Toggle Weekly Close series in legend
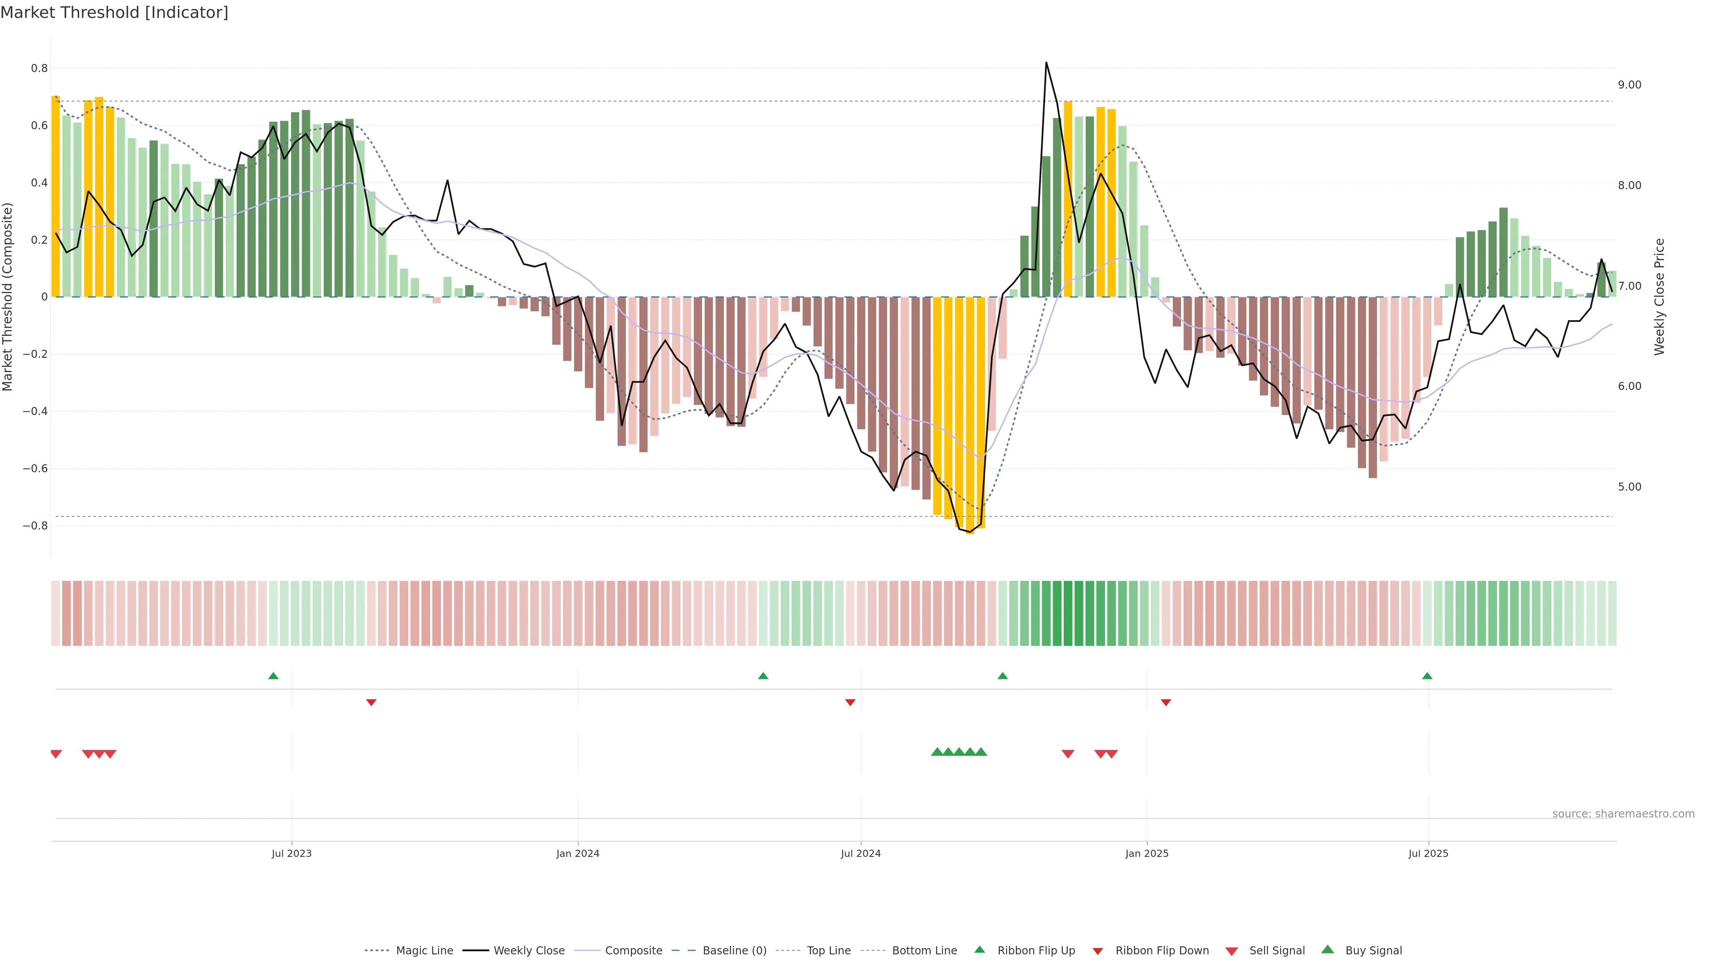 [529, 951]
